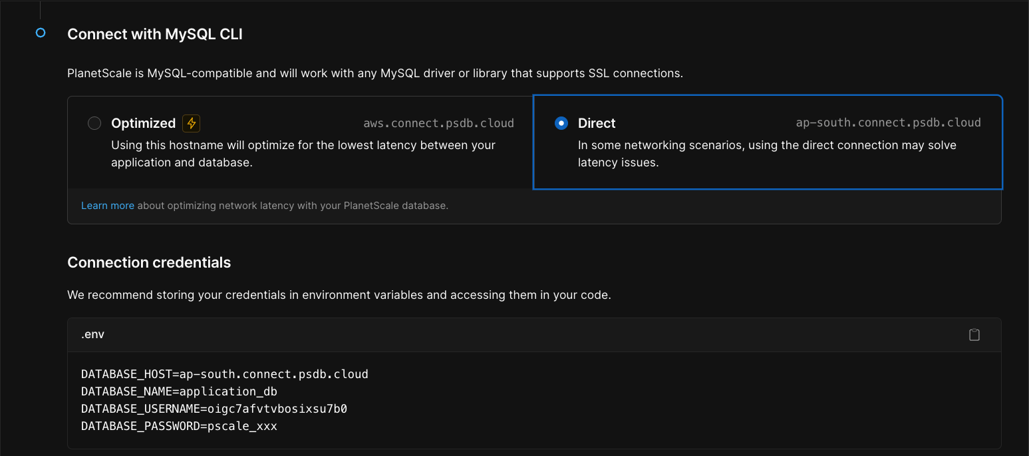1029x456 pixels.
Task: Click the aws.connect.psdb.cloud hostname
Action: (x=438, y=123)
